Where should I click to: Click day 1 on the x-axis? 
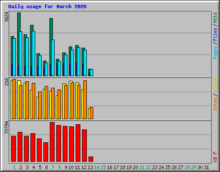point(14,167)
